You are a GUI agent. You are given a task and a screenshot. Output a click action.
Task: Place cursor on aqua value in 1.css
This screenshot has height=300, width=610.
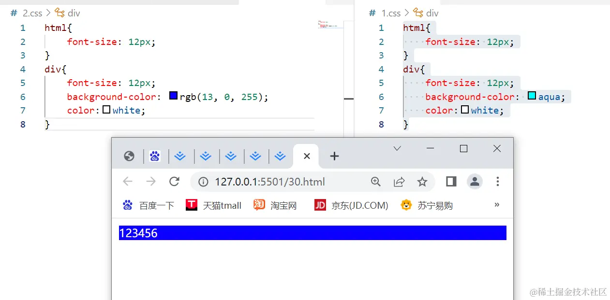(549, 97)
